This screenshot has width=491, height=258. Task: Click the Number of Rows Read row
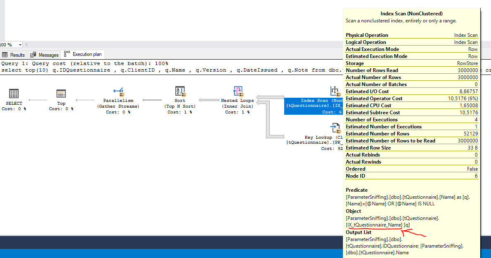click(412, 70)
